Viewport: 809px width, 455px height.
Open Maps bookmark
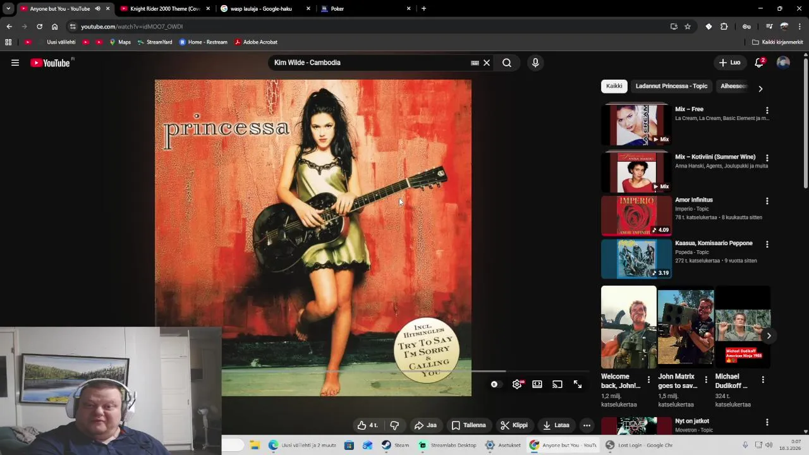point(120,42)
